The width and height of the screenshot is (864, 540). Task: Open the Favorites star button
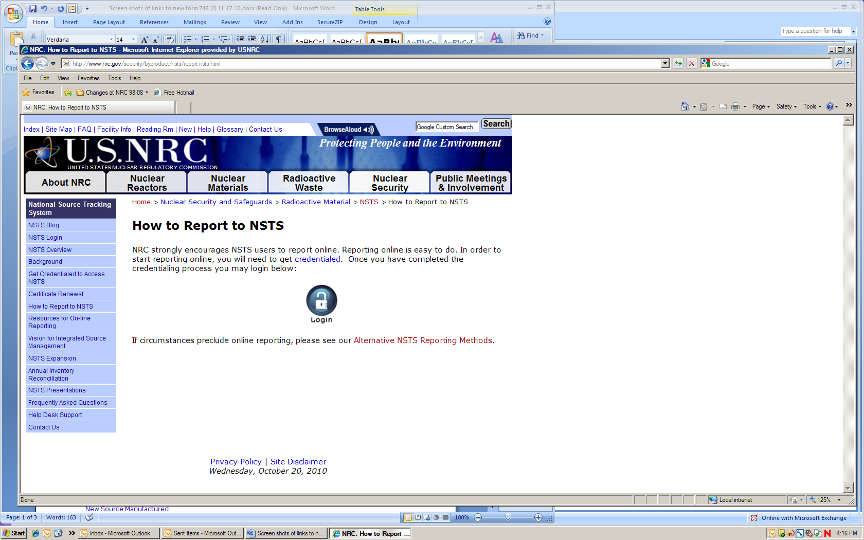tap(38, 93)
